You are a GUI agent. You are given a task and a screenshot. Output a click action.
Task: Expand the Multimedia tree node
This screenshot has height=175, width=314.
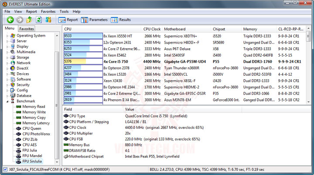tap(7, 52)
